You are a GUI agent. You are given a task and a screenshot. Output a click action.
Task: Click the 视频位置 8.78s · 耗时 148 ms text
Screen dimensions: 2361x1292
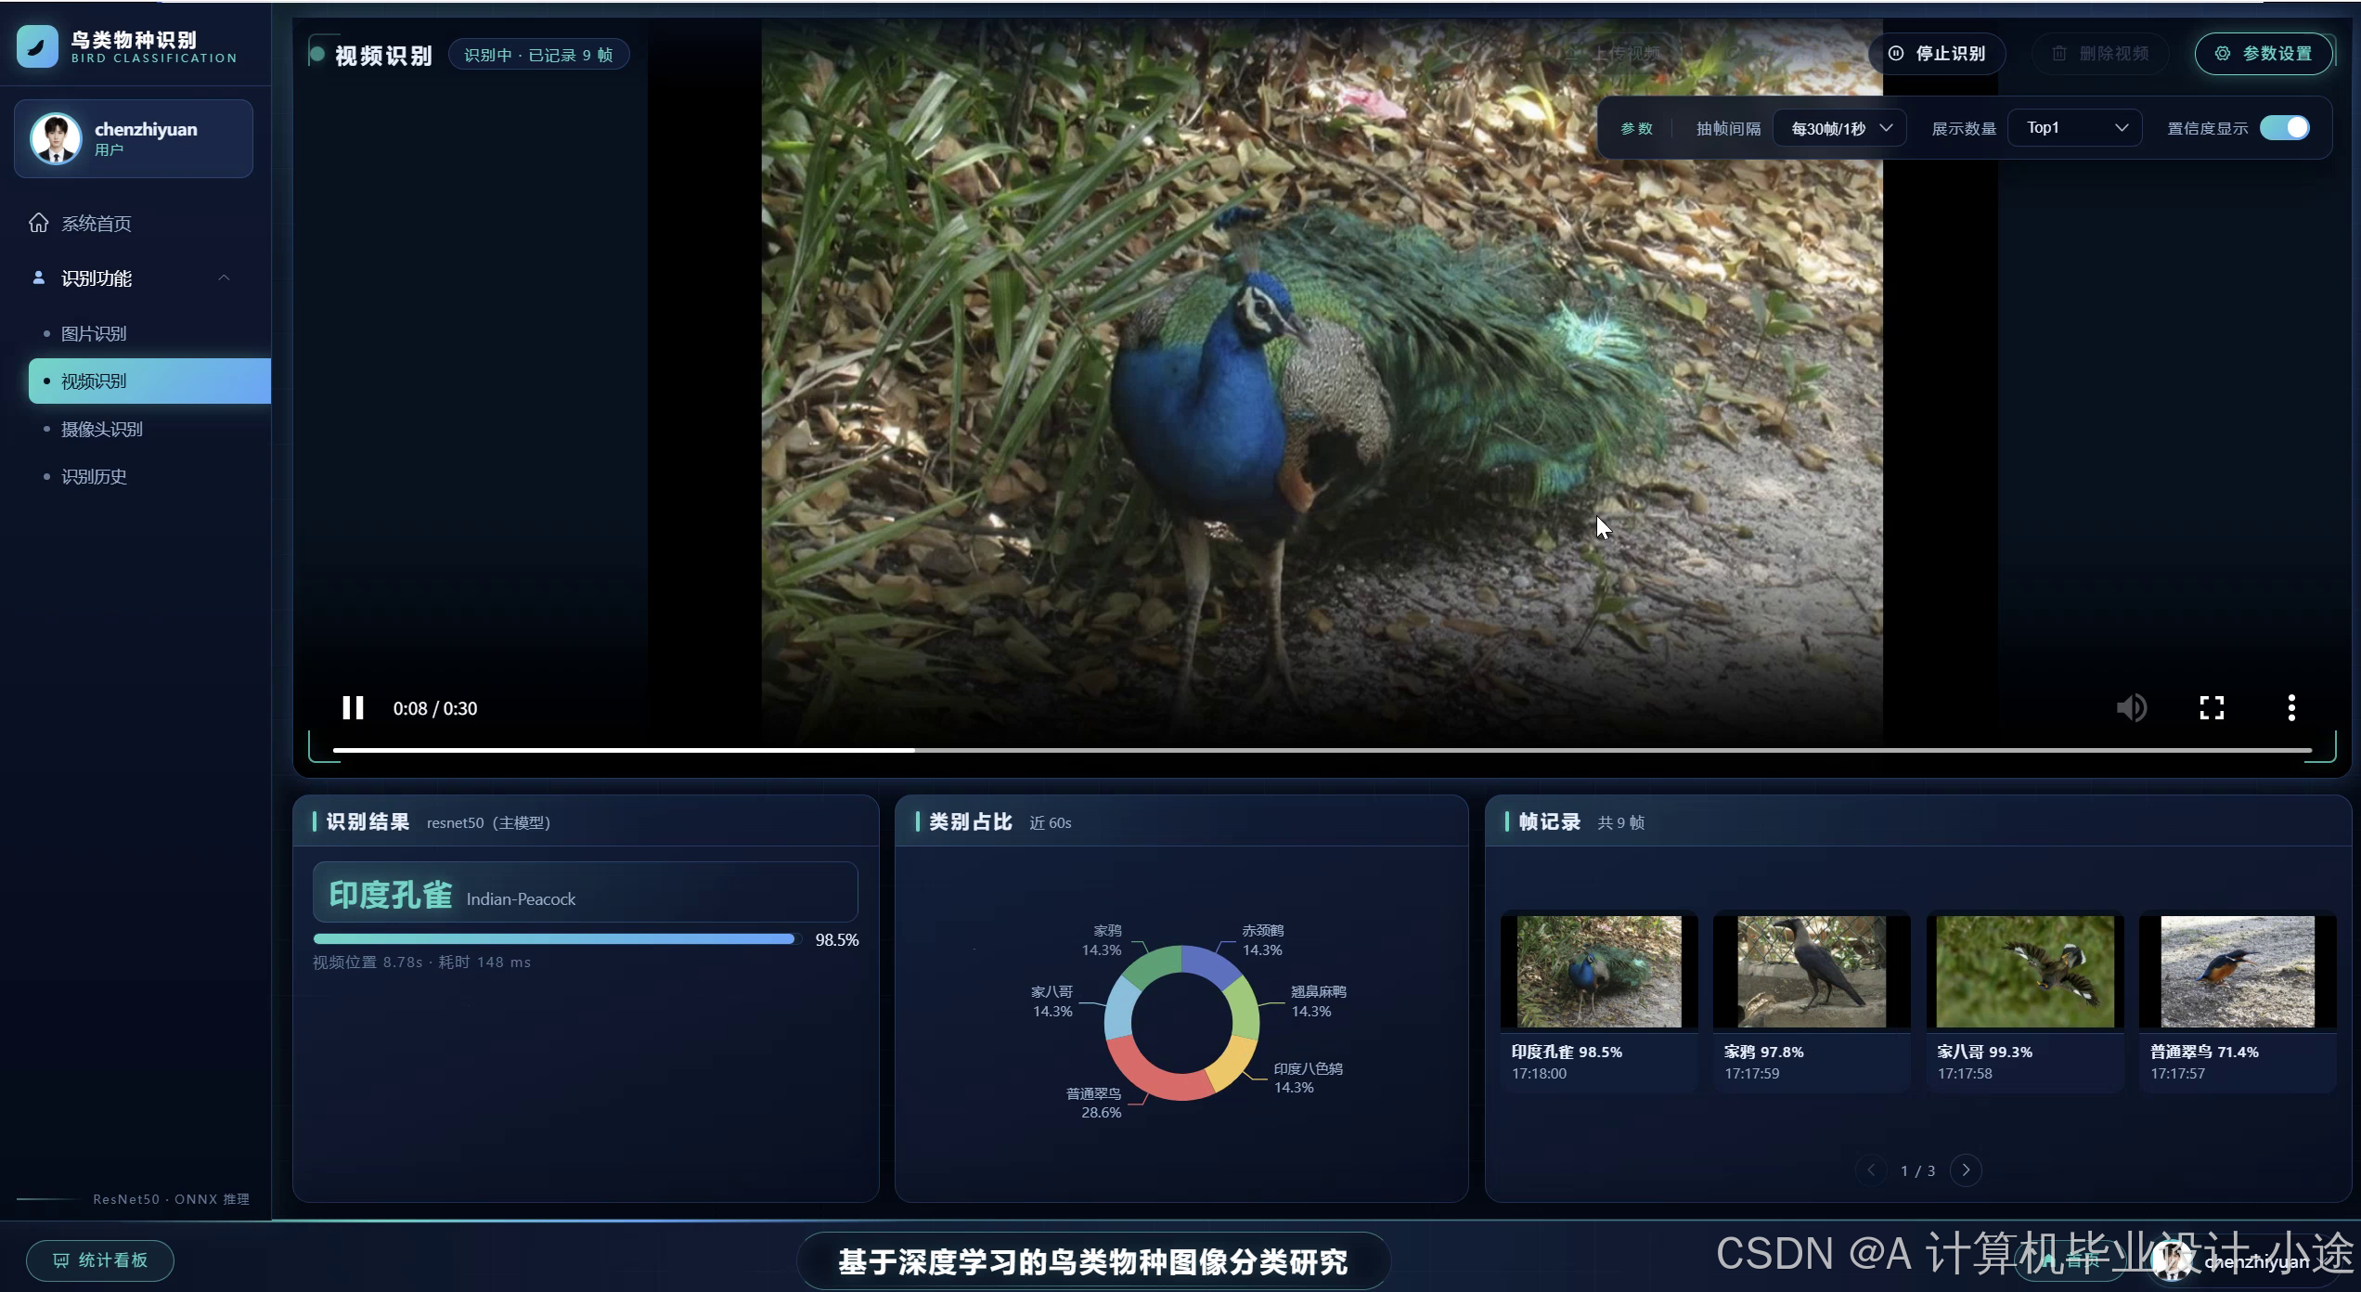421,963
